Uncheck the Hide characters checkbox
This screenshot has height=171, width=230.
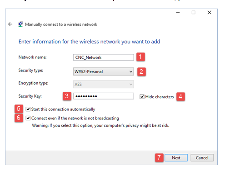point(142,97)
